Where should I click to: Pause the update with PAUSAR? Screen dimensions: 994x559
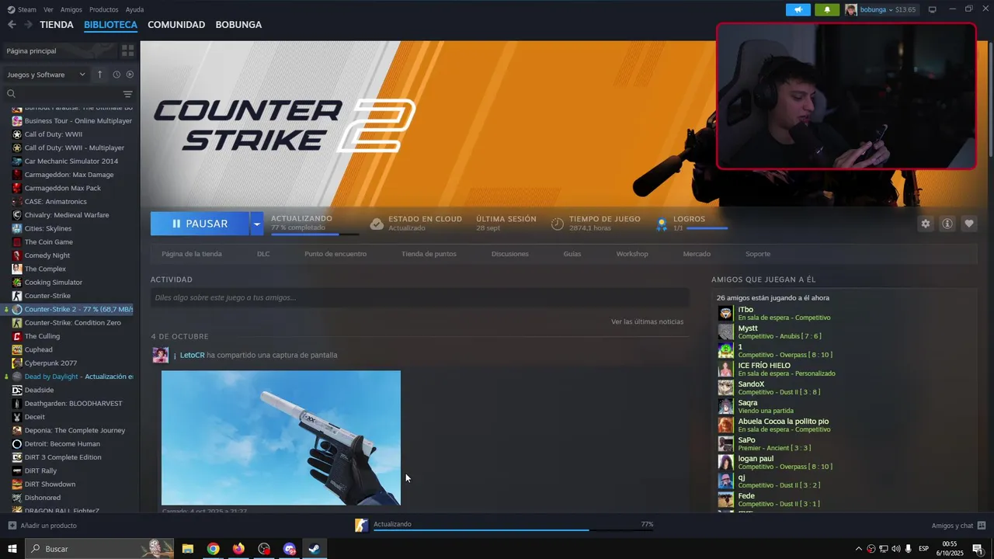200,224
